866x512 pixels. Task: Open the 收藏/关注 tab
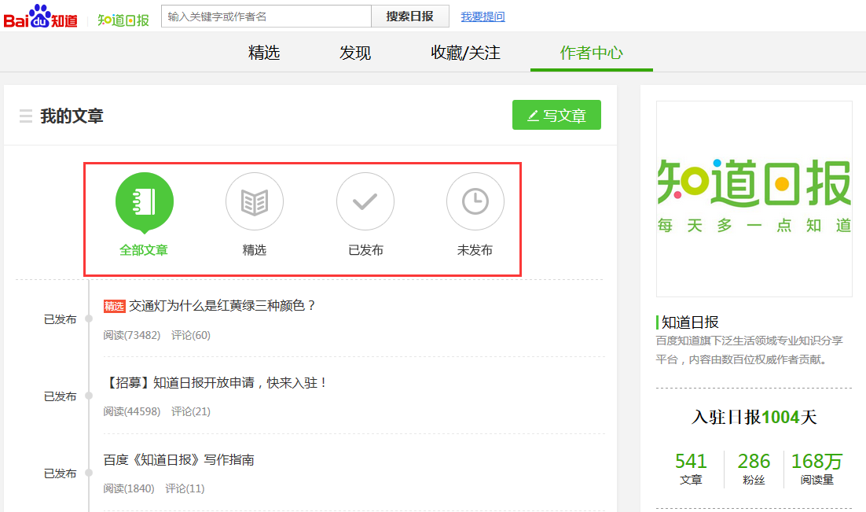[x=465, y=53]
